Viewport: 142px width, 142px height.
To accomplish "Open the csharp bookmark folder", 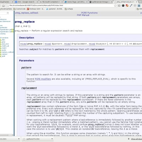I will [x=69, y=9].
